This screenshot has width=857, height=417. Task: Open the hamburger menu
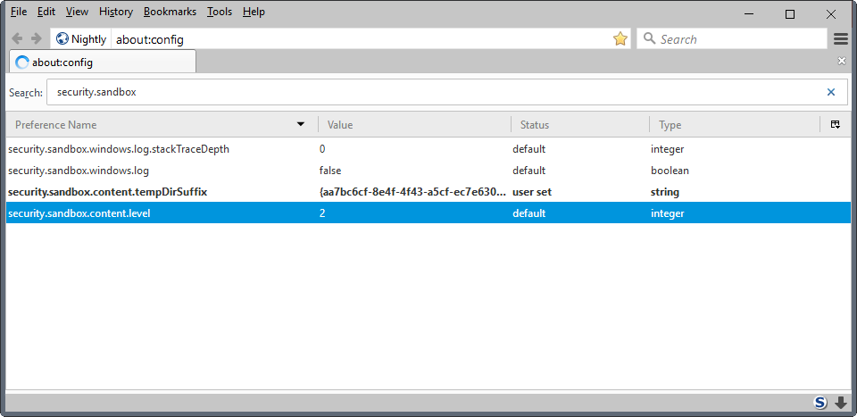(841, 38)
